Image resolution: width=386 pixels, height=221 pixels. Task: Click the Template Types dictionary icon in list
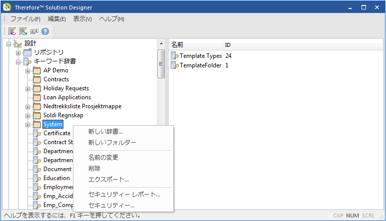pos(175,56)
